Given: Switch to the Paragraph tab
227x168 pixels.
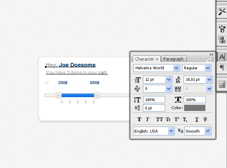Looking at the screenshot, I should pyautogui.click(x=173, y=59).
